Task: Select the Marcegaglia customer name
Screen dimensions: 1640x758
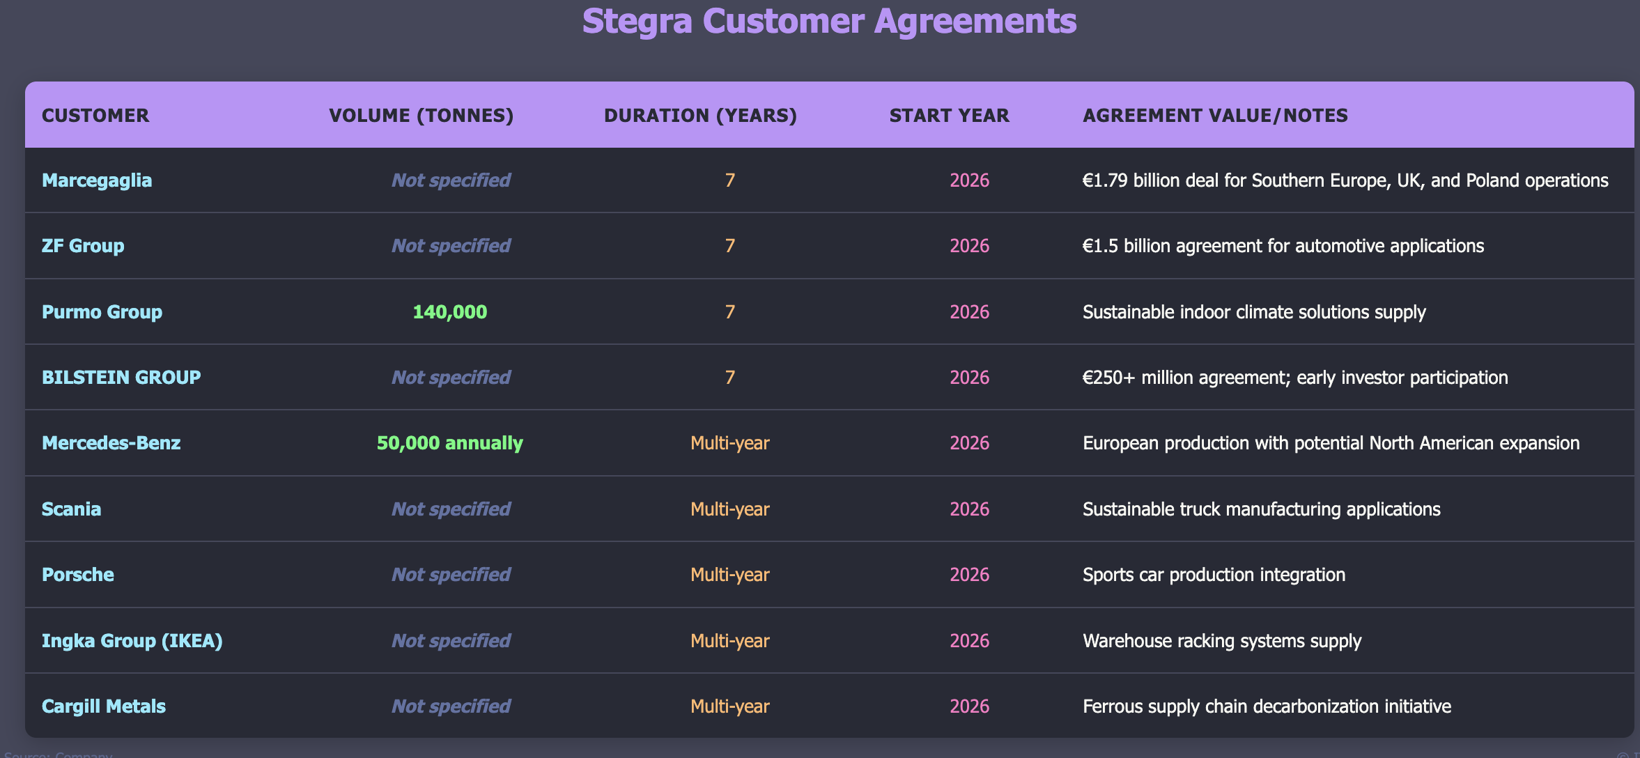Action: [97, 180]
